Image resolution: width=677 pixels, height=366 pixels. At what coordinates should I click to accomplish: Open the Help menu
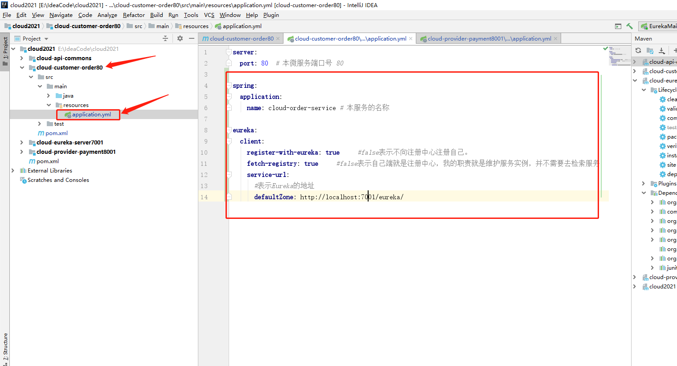[x=252, y=15]
